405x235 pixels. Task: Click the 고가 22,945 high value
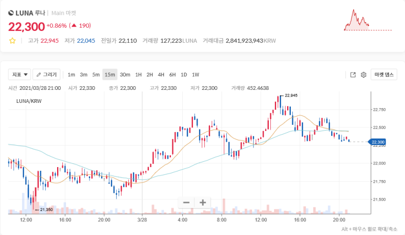point(43,41)
